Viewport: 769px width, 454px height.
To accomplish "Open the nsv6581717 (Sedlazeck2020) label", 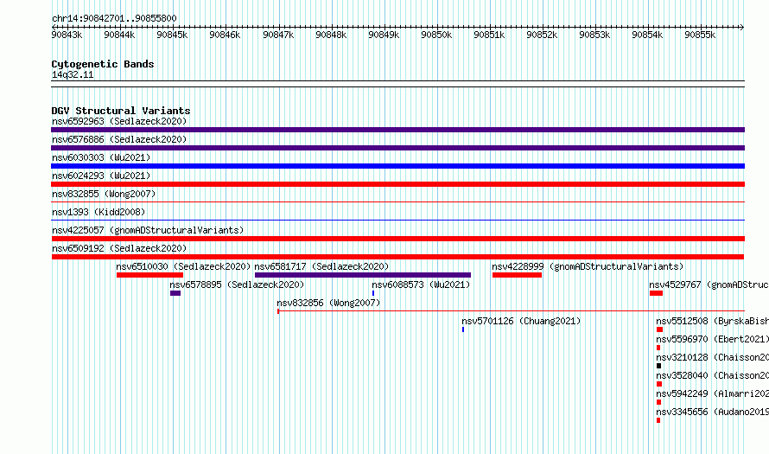I will 321,266.
